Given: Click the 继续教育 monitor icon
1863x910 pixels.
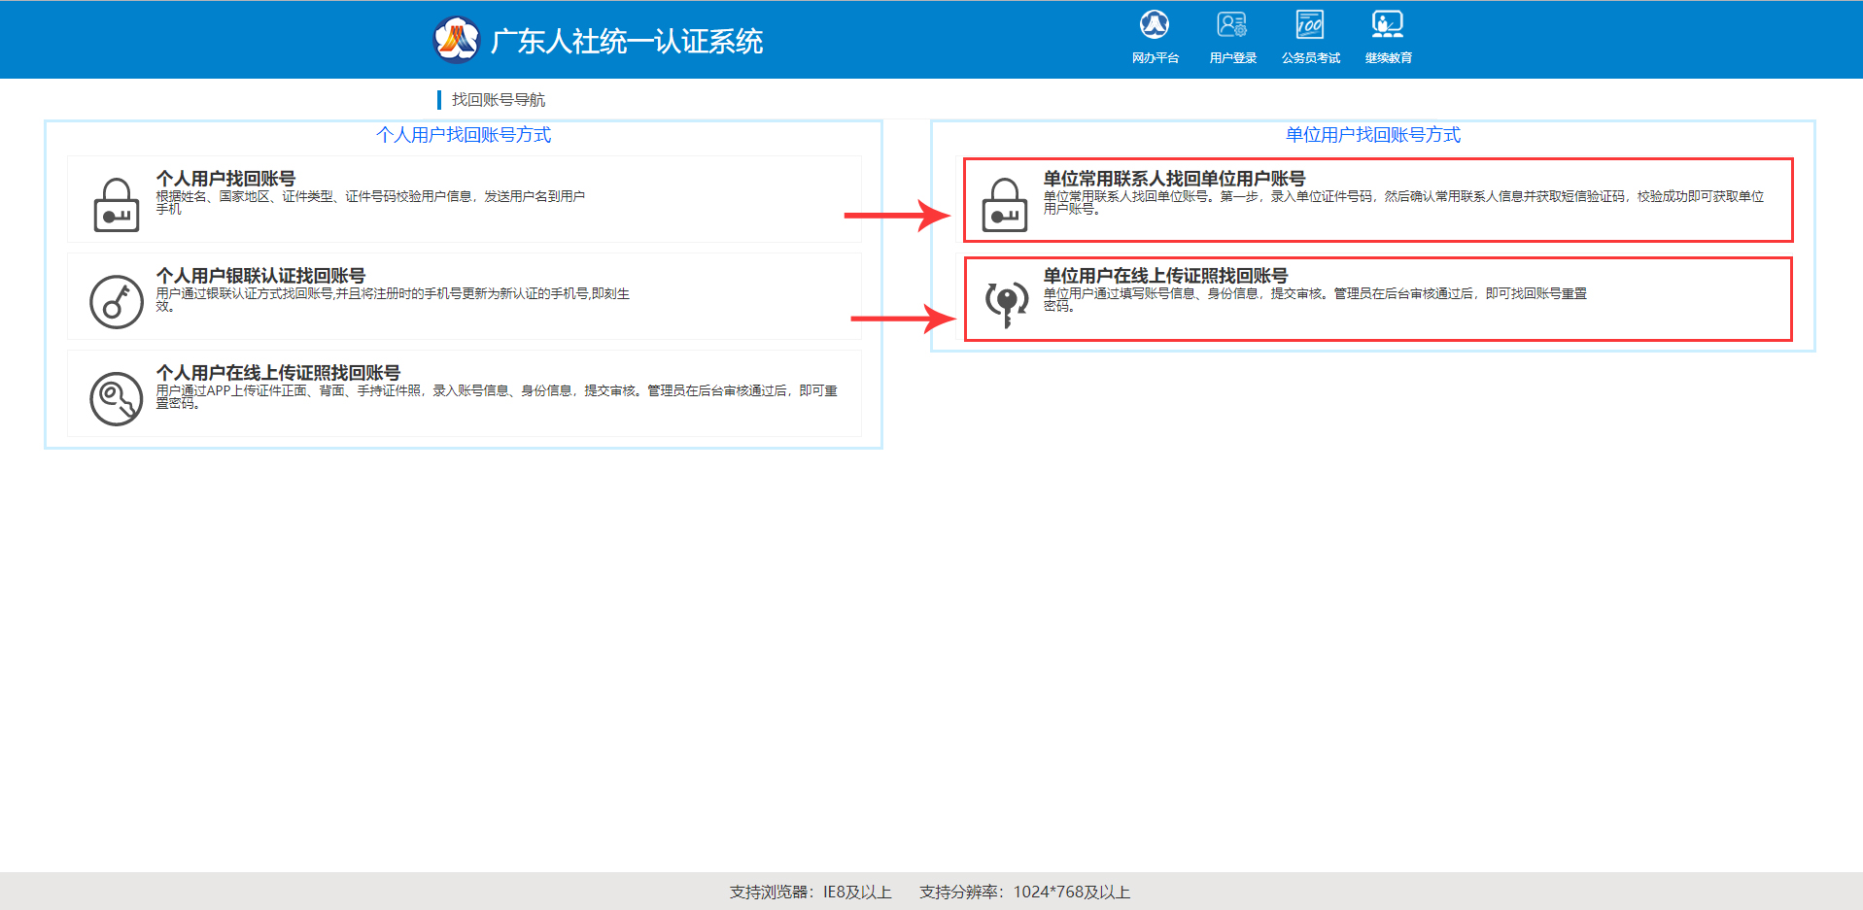Looking at the screenshot, I should click(1387, 24).
